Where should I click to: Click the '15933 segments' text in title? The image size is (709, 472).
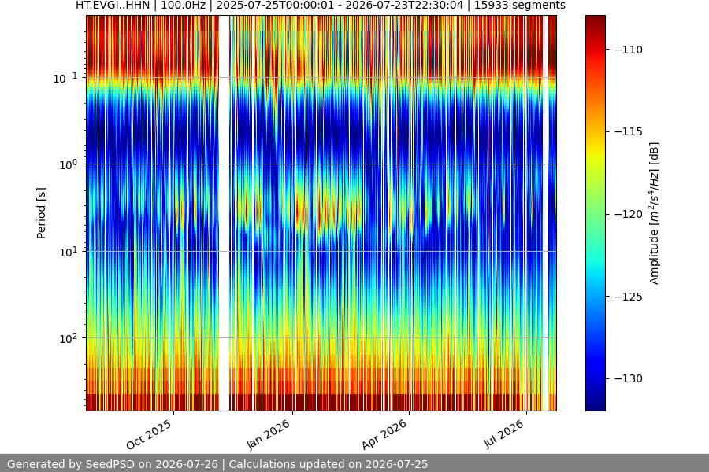[520, 6]
